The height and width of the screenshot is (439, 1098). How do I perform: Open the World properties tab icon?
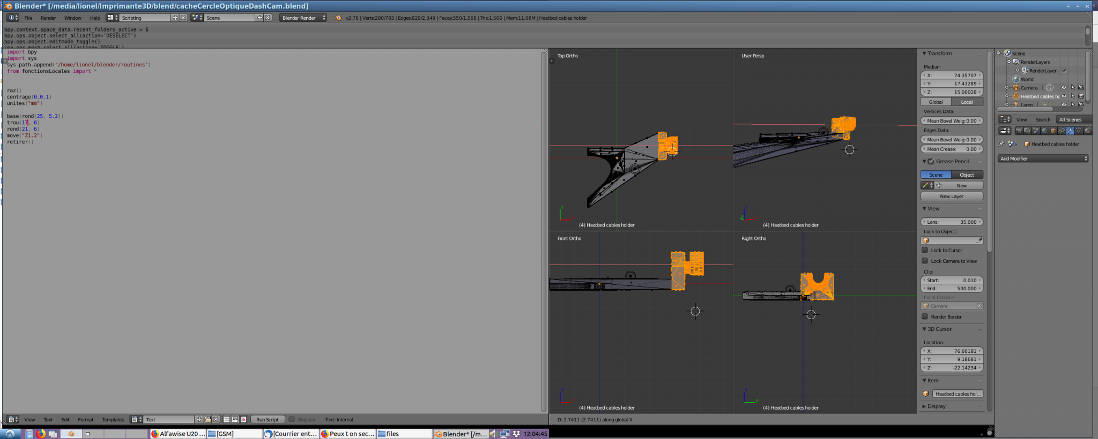click(x=1044, y=131)
